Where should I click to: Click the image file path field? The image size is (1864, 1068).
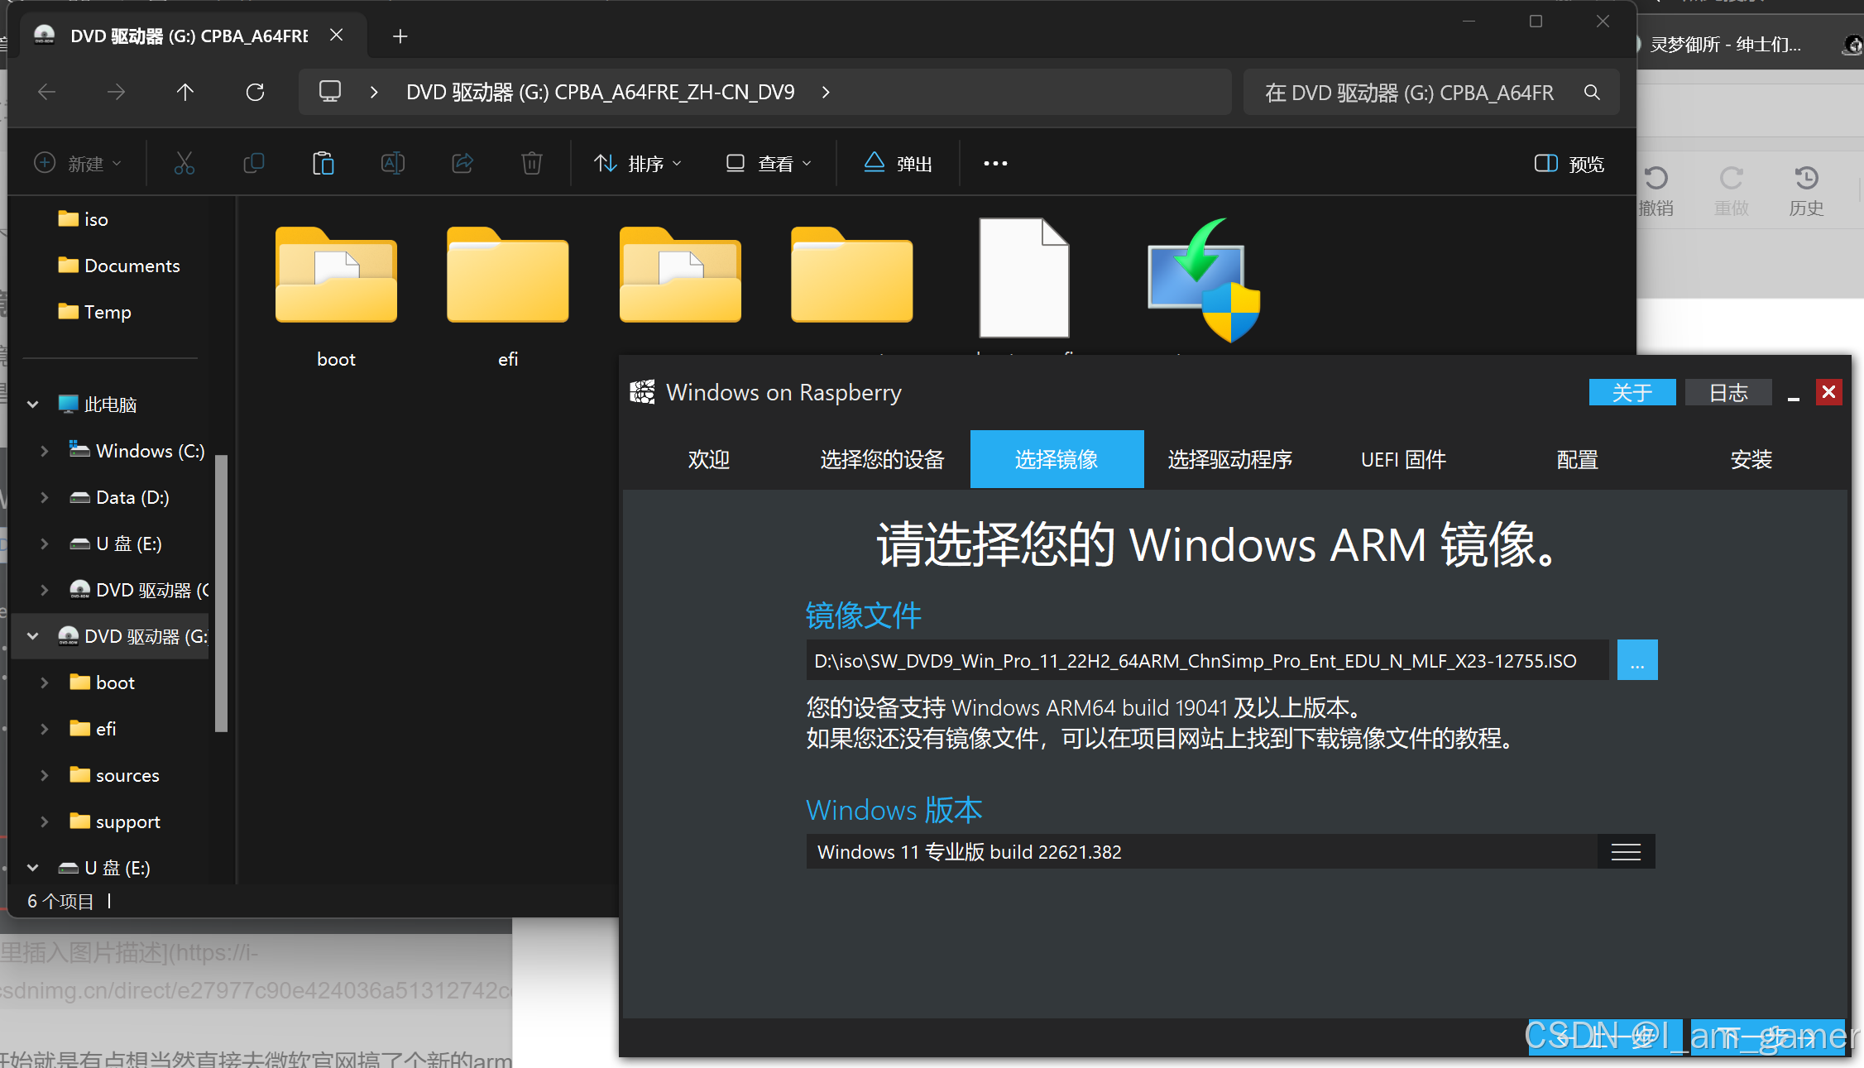(1206, 660)
